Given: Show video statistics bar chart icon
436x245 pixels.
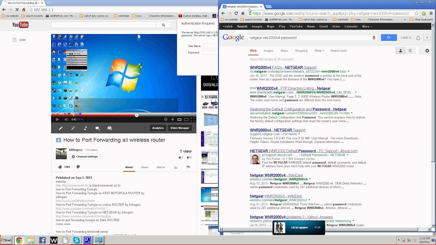Looking at the screenshot, I should coord(176,167).
